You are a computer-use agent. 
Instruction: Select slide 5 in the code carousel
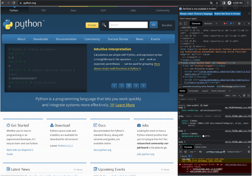(x=143, y=86)
